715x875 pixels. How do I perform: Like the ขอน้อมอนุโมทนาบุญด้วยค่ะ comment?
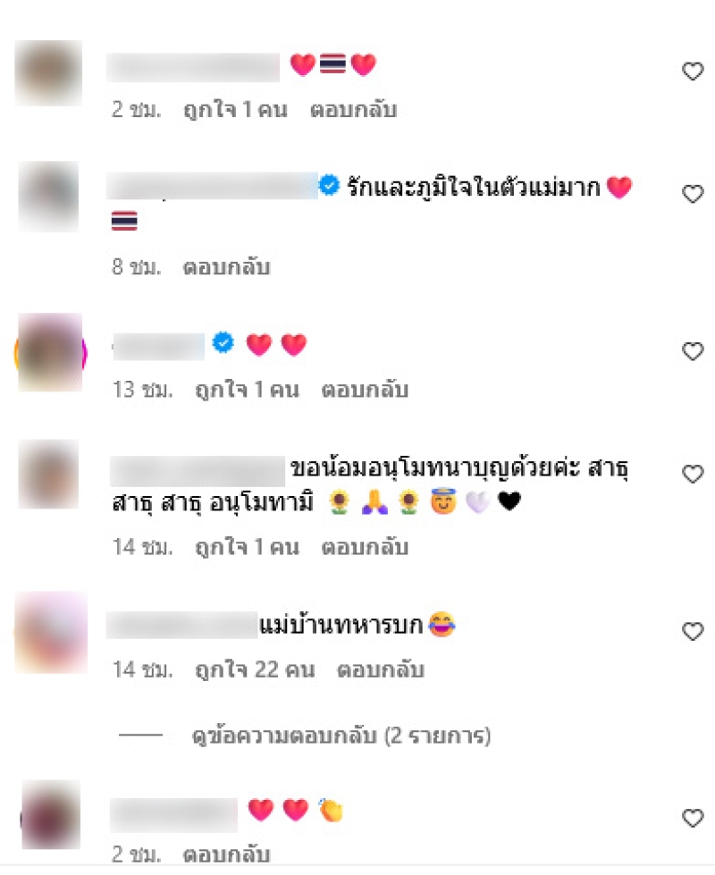693,474
